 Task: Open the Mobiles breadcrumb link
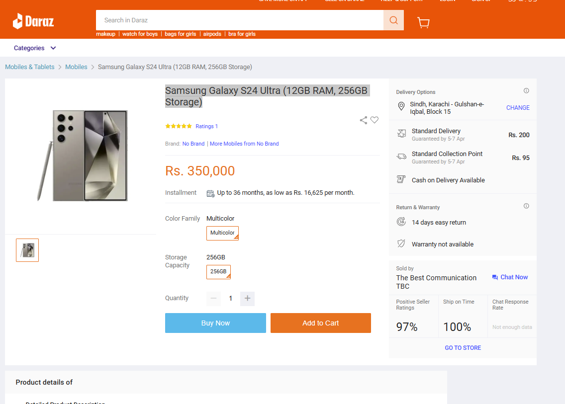pyautogui.click(x=76, y=67)
